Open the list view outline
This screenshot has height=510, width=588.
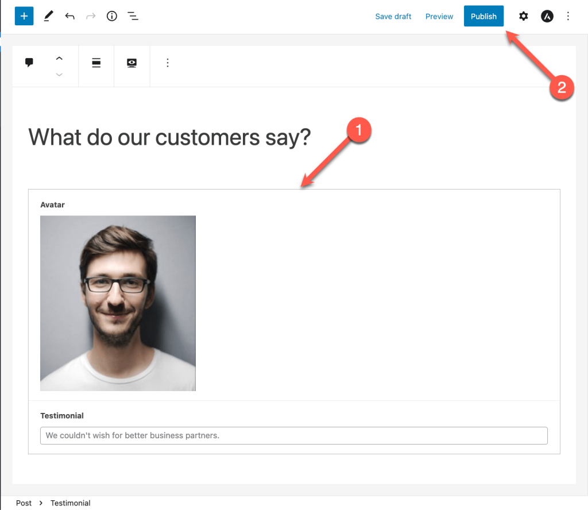(133, 16)
